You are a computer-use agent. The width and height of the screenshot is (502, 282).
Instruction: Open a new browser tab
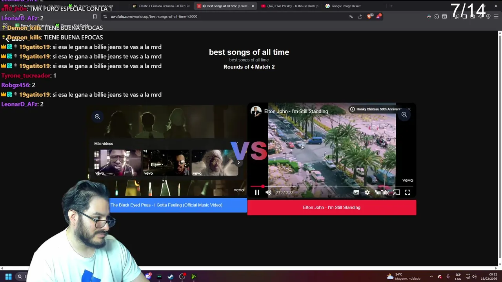(391, 6)
